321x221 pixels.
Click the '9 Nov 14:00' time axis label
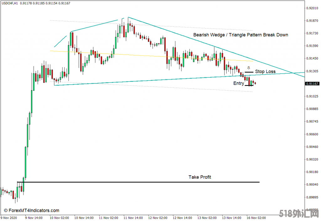pyautogui.click(x=34, y=218)
